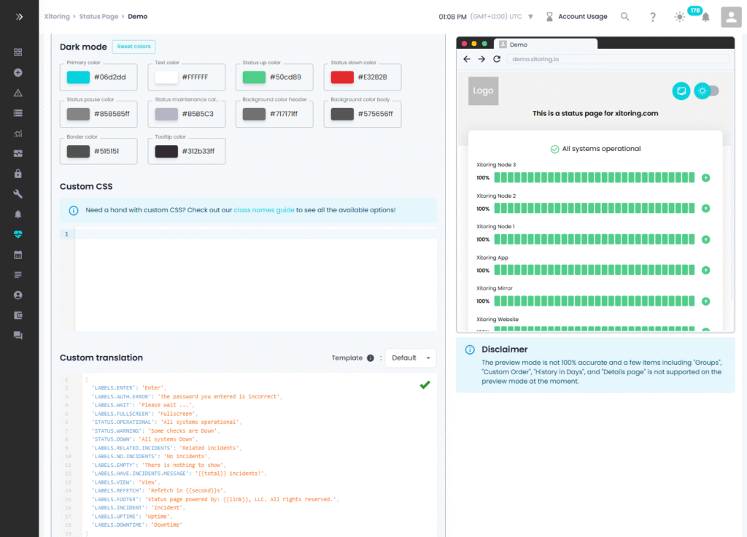
Task: Click the heartbeat status page sidebar icon
Action: click(18, 234)
